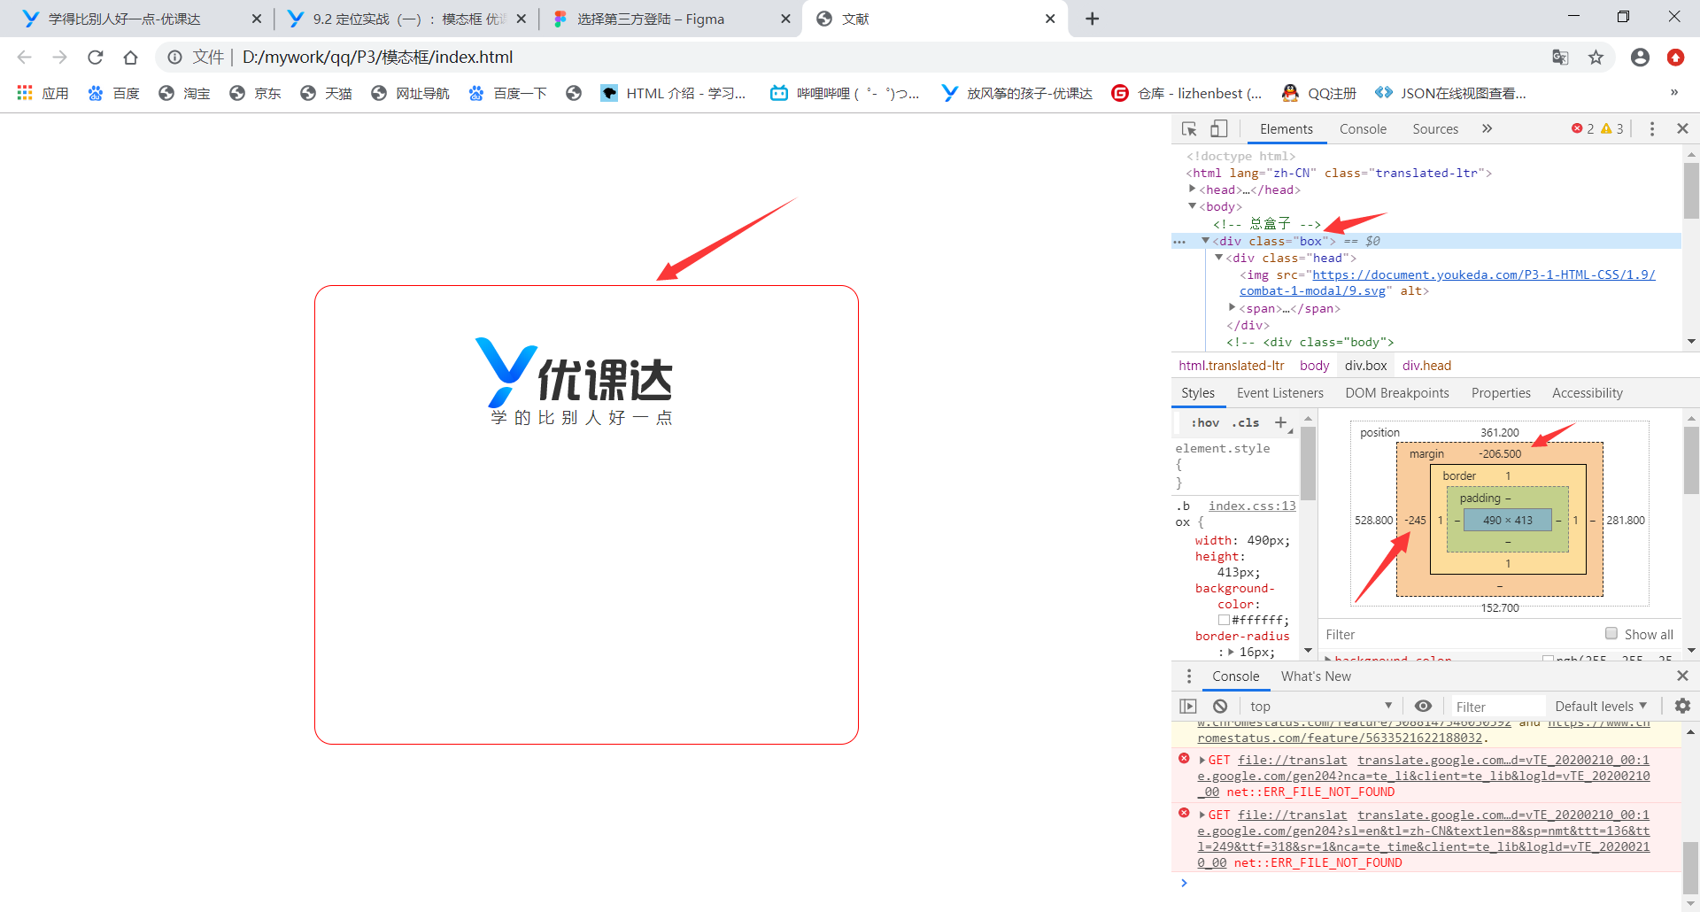The image size is (1700, 912).
Task: Switch to the Sources tab
Action: [1435, 129]
